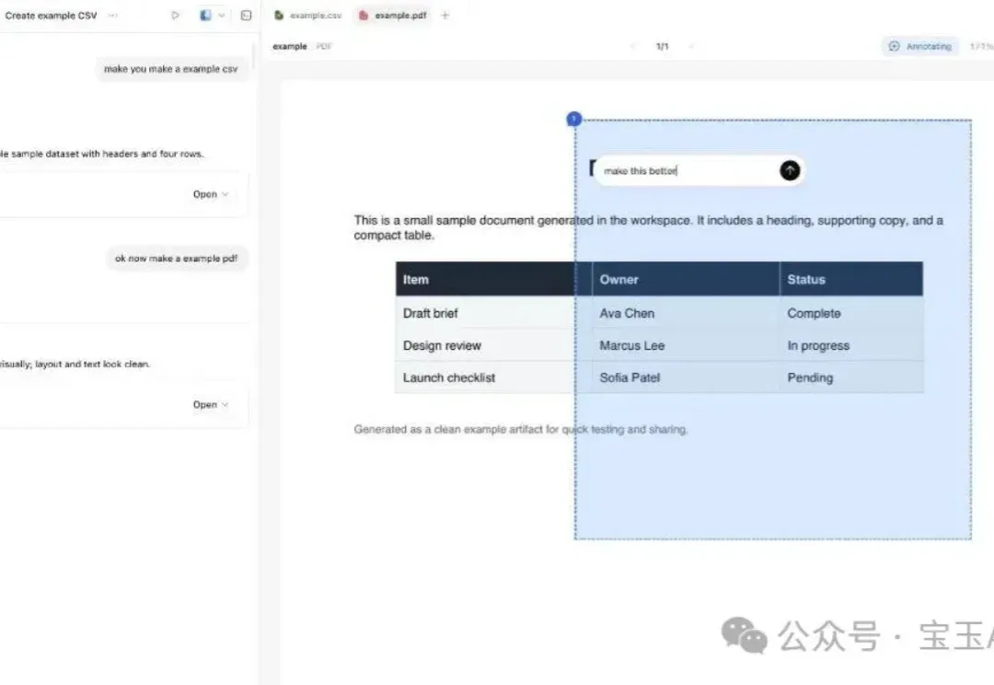Click the 'example' document name label
This screenshot has height=685, width=994.
(x=290, y=46)
